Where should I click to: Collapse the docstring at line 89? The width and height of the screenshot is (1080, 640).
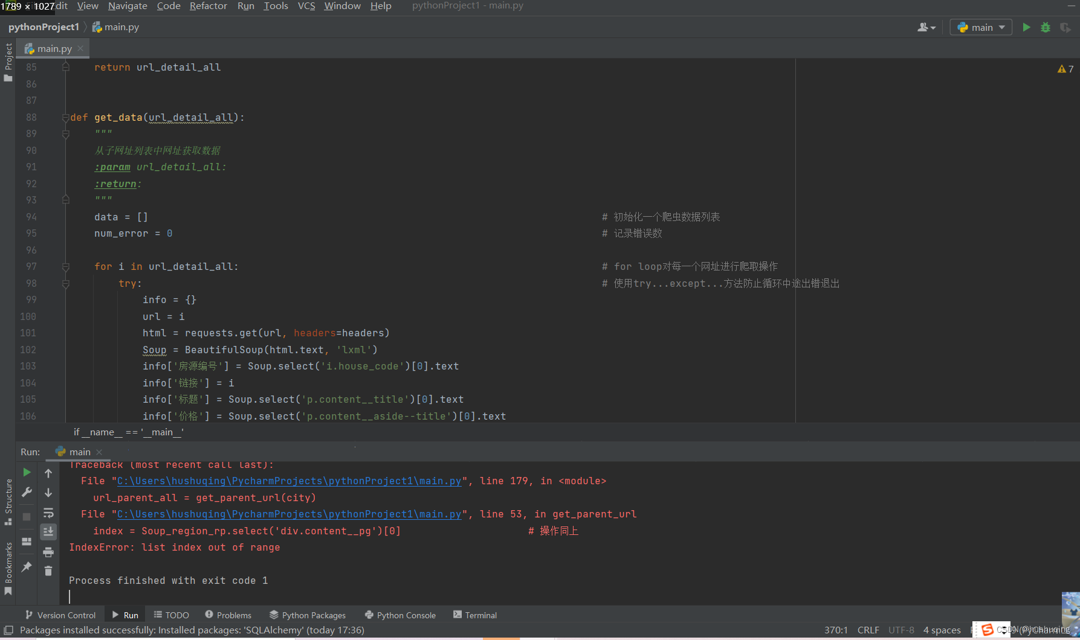click(x=65, y=134)
